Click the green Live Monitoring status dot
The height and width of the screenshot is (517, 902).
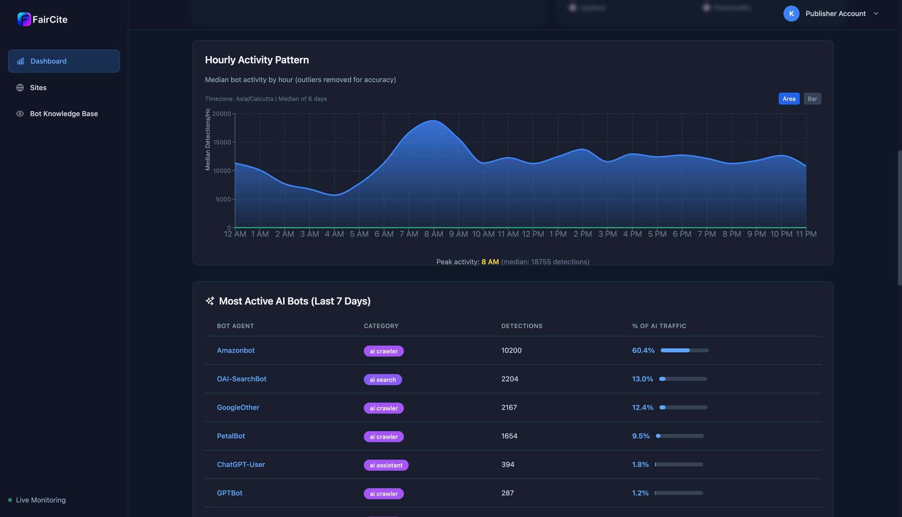[10, 500]
